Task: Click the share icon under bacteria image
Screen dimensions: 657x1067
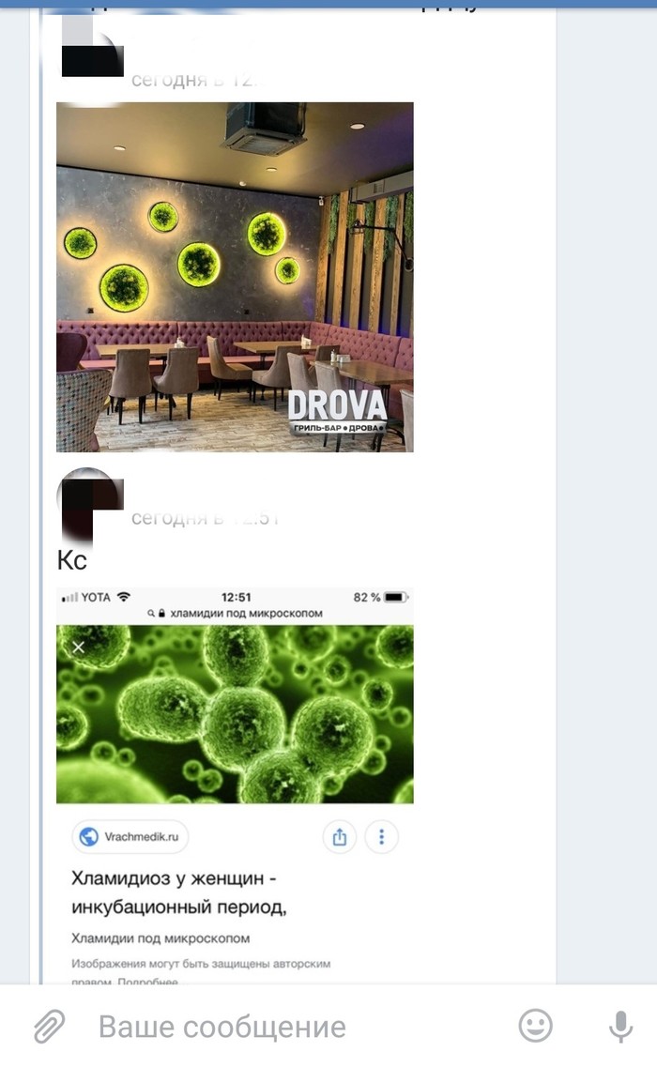Action: click(340, 837)
